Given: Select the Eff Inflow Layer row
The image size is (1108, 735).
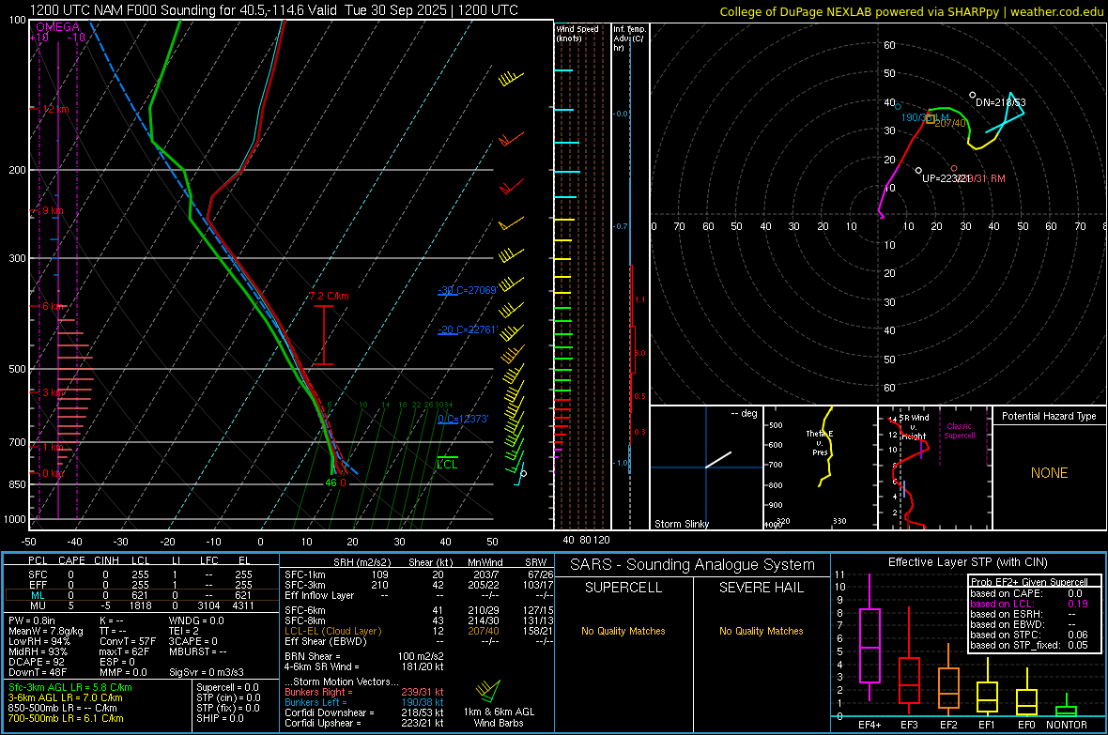Looking at the screenshot, I should 419,595.
